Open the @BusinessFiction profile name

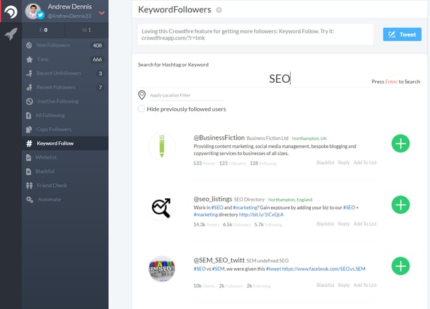point(219,138)
